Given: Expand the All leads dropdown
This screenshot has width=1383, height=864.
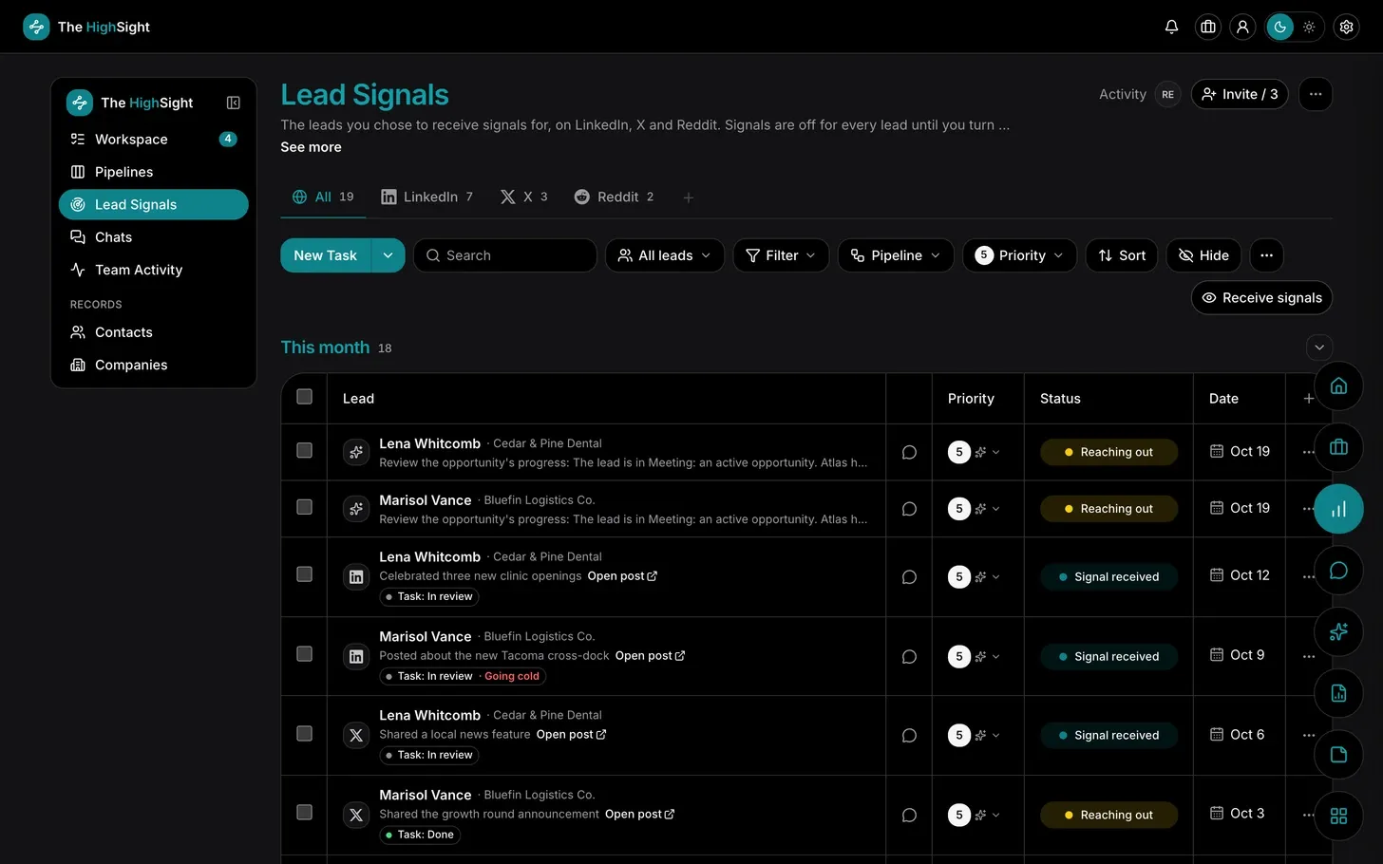Looking at the screenshot, I should pyautogui.click(x=665, y=255).
